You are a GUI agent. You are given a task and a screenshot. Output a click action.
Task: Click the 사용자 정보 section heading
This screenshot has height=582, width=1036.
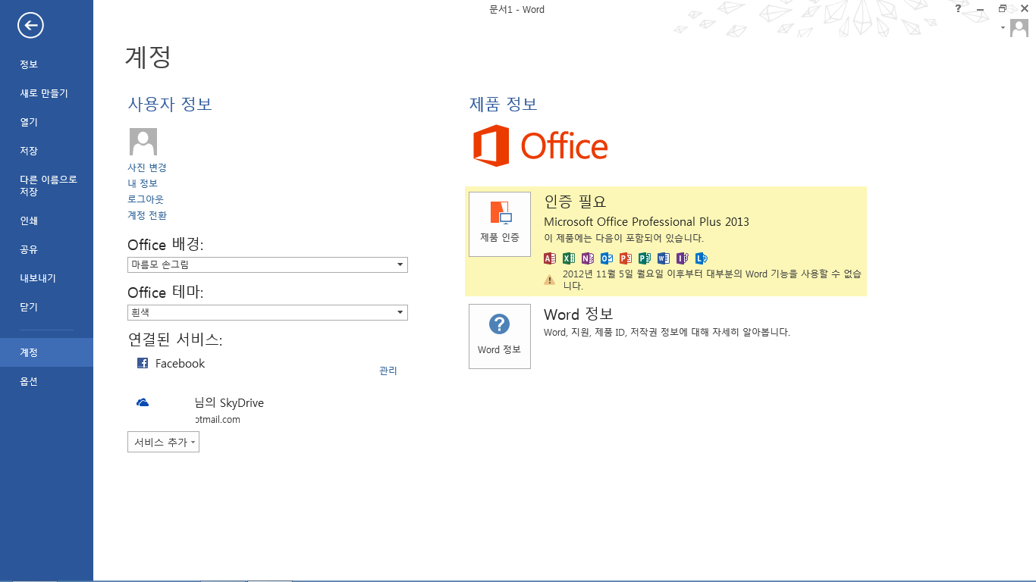click(x=170, y=104)
